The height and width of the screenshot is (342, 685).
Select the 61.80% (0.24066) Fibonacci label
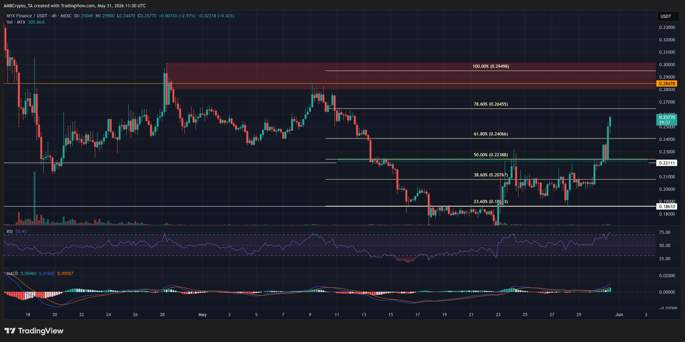(491, 134)
